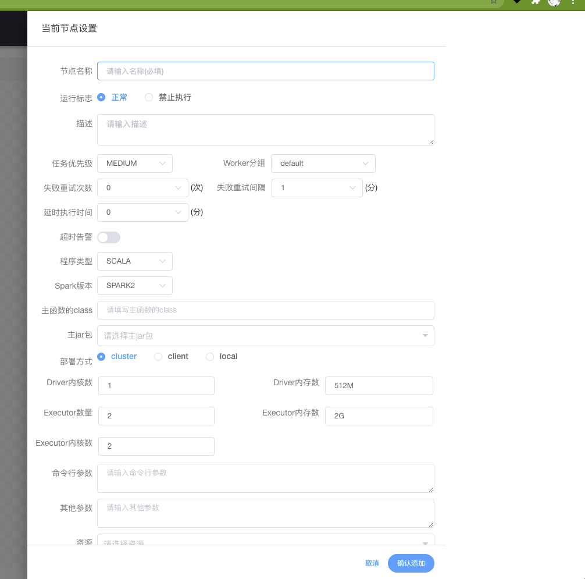Open the 任务优先级 MEDIUM dropdown
585x579 pixels.
(135, 164)
